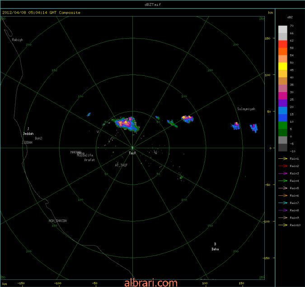Click the storm cell below the Sulaymiyah label

235,126
